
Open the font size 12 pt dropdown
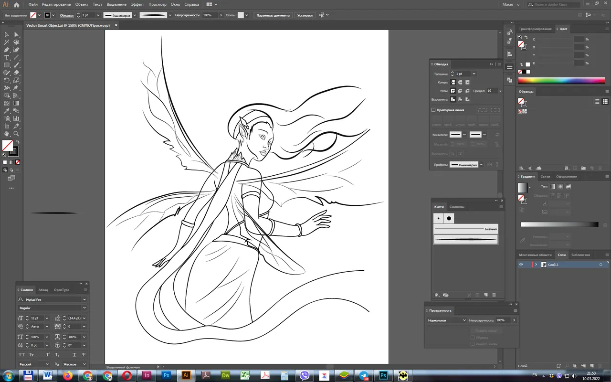click(x=47, y=318)
